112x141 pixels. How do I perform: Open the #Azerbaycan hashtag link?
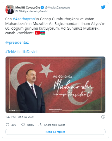(24, 19)
